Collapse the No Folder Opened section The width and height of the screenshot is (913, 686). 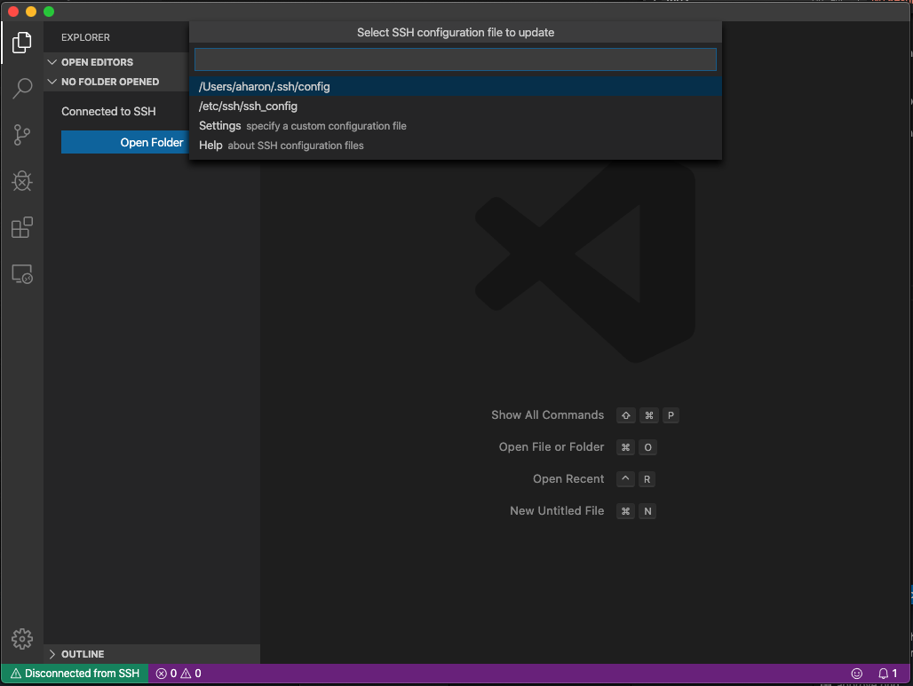[116, 82]
